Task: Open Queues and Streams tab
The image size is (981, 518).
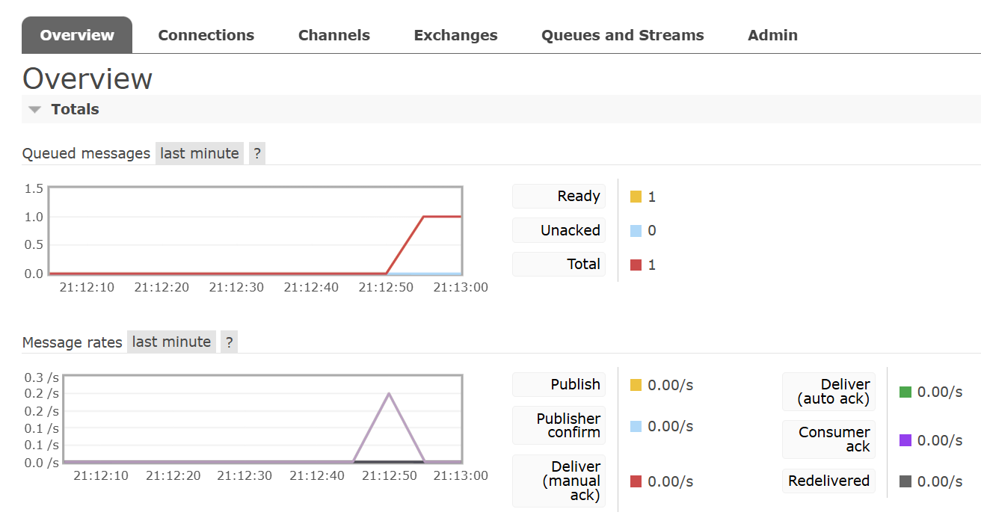Action: pos(622,35)
